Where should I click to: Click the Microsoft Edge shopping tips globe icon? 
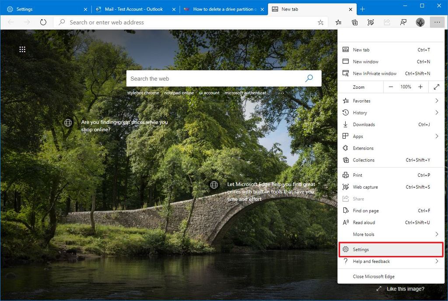(x=213, y=185)
